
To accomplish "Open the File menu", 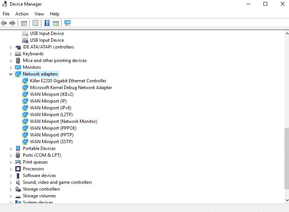I will pyautogui.click(x=6, y=14).
